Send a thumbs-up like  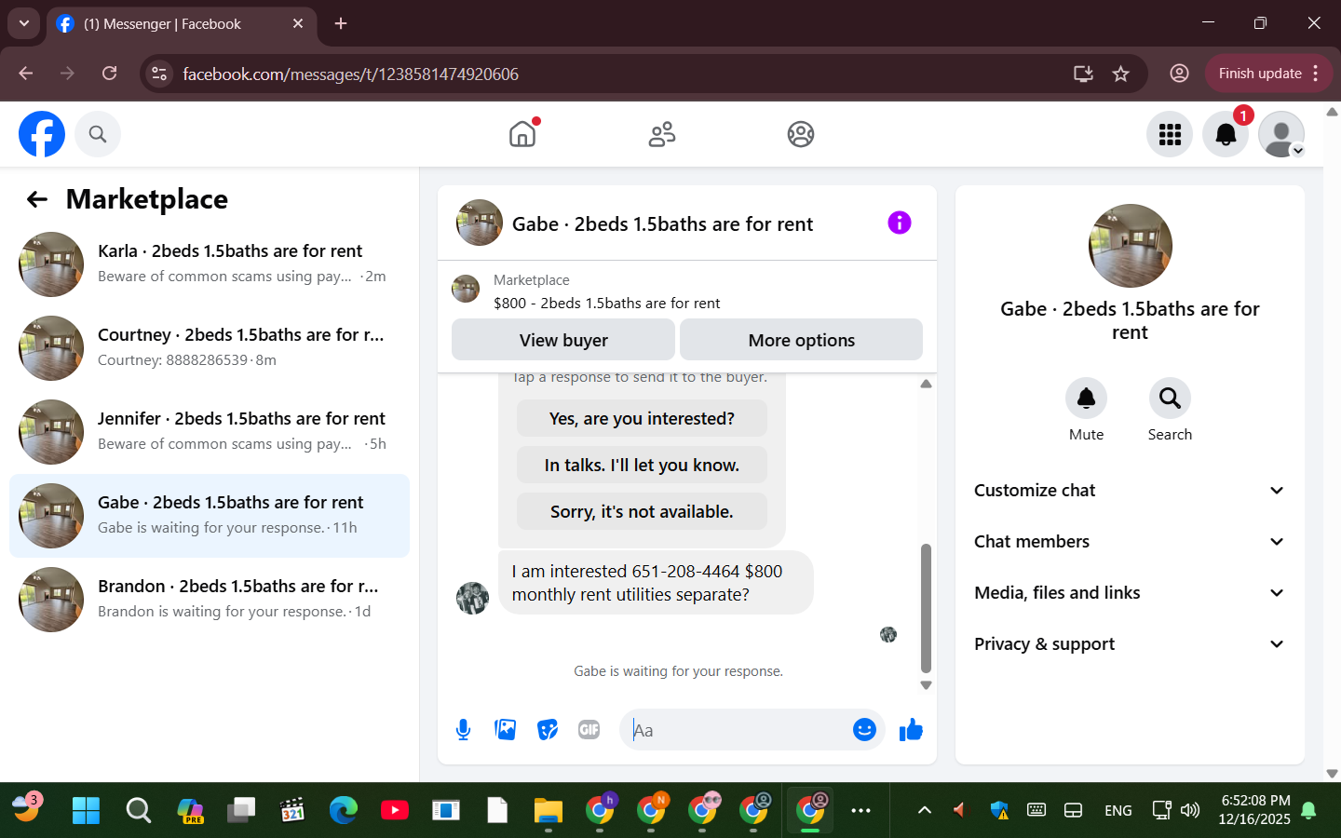pyautogui.click(x=911, y=730)
